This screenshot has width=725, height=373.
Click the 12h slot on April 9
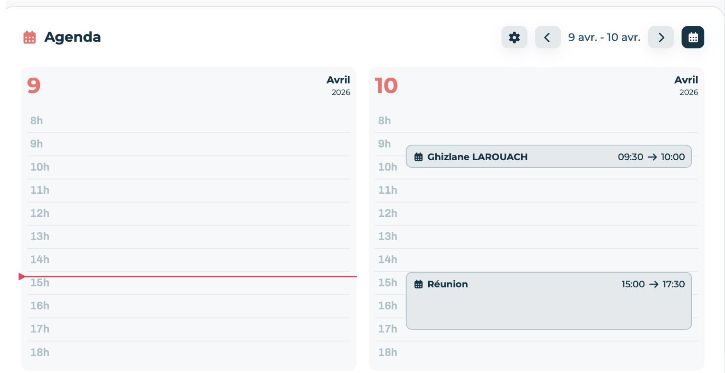189,214
